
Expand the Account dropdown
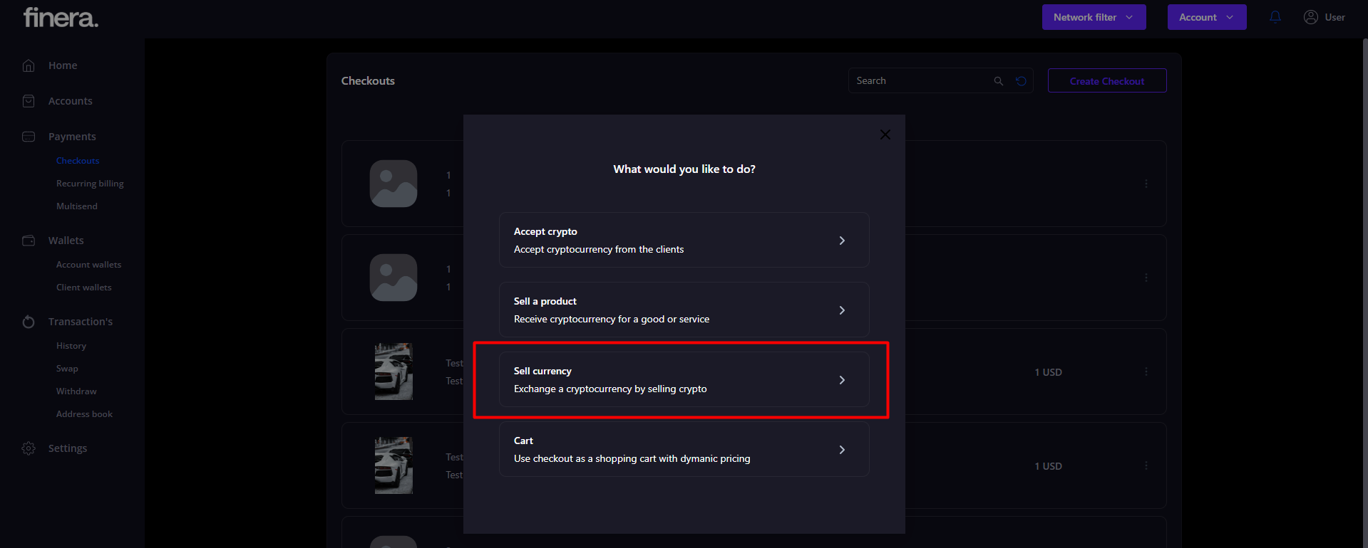click(x=1206, y=17)
